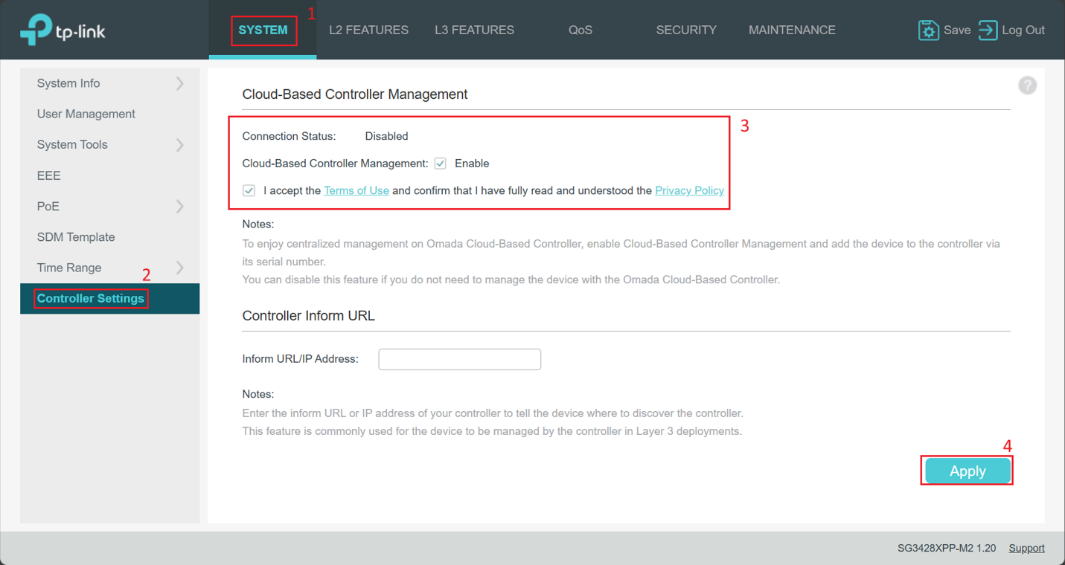Open the SECURITY tab
This screenshot has width=1065, height=565.
(685, 30)
